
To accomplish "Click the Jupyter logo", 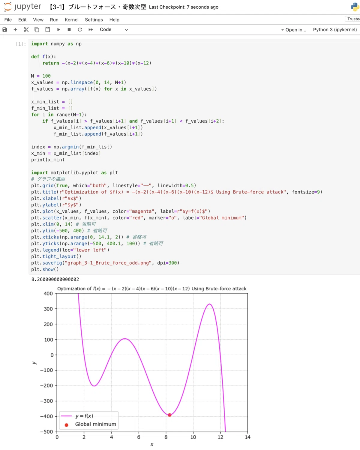I will [23, 7].
